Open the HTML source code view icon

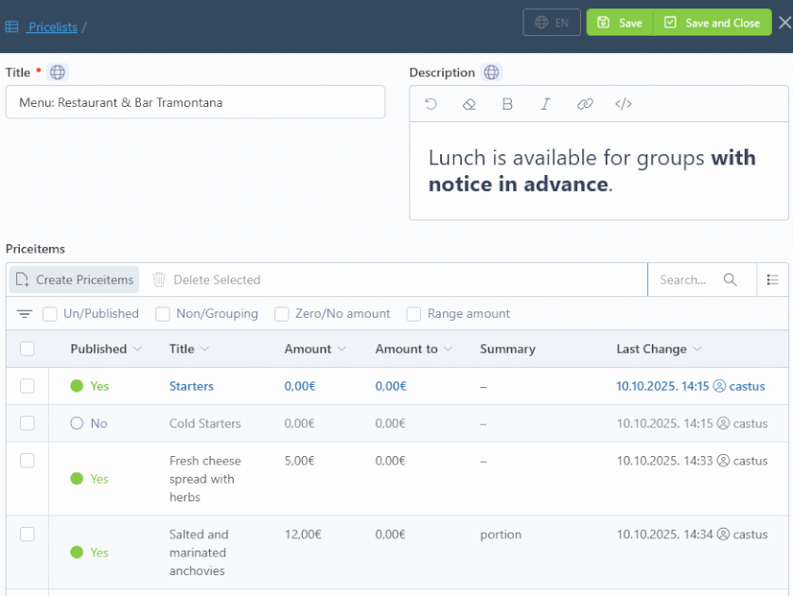coord(624,104)
